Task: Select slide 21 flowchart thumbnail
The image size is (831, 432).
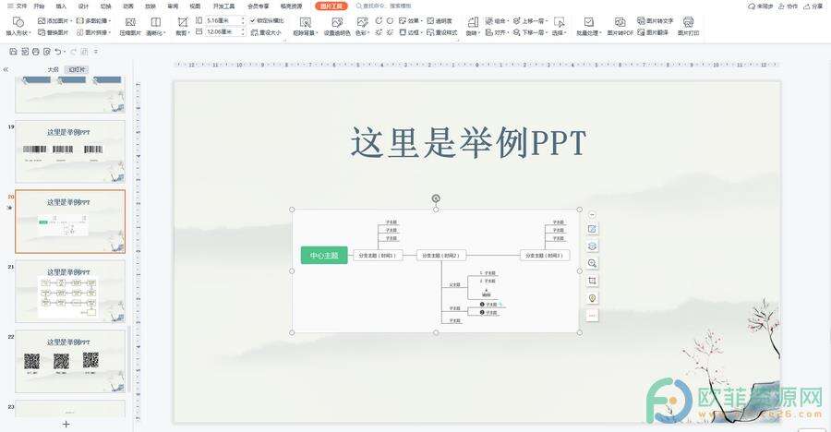Action: (x=70, y=291)
